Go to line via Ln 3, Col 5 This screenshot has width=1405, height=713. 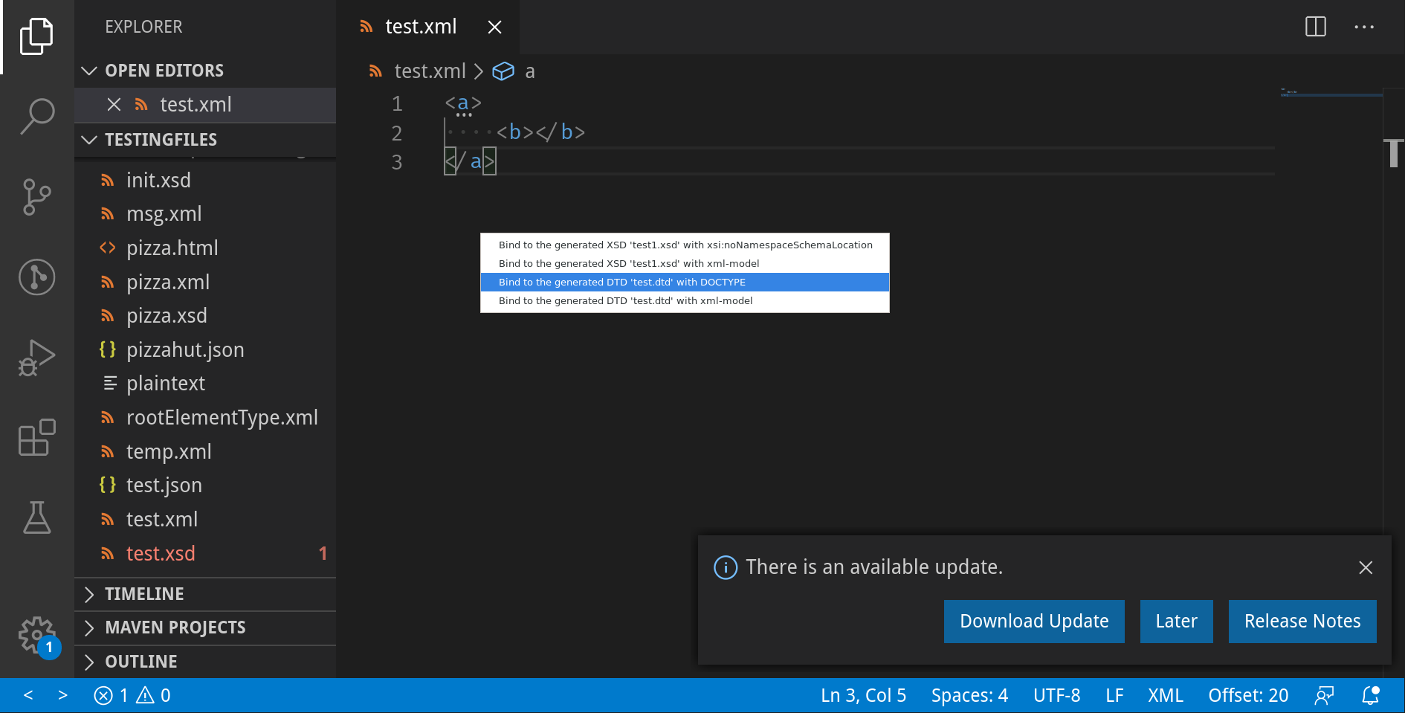click(863, 695)
